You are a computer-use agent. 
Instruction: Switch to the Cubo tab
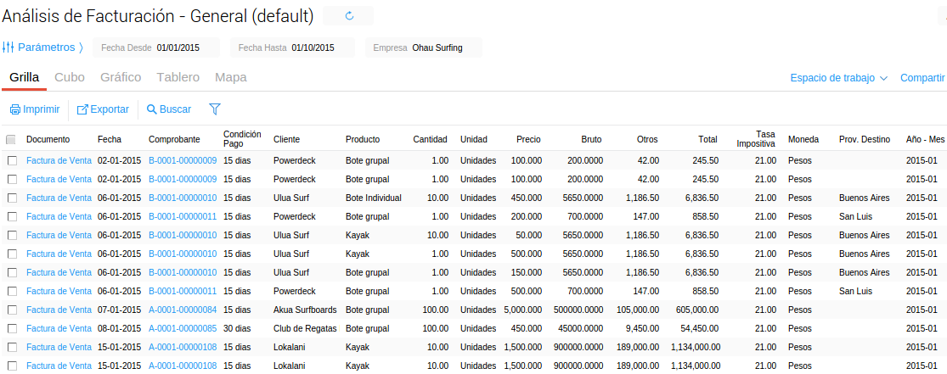coord(70,77)
